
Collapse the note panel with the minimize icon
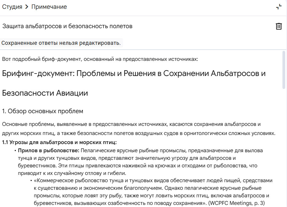pos(279,7)
